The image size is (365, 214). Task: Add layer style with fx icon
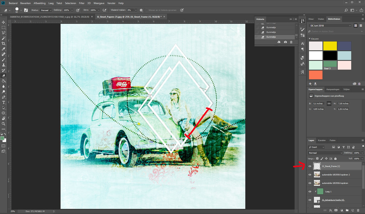tap(331, 210)
